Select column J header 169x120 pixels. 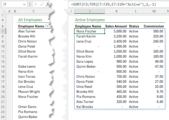(90, 11)
